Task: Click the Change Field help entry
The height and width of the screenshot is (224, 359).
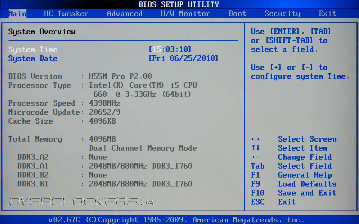Action: pyautogui.click(x=305, y=157)
